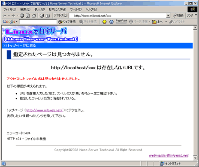Screen dimensions: 199x167
Task: Click the アドレス(D) label
Action: tap(60, 15)
